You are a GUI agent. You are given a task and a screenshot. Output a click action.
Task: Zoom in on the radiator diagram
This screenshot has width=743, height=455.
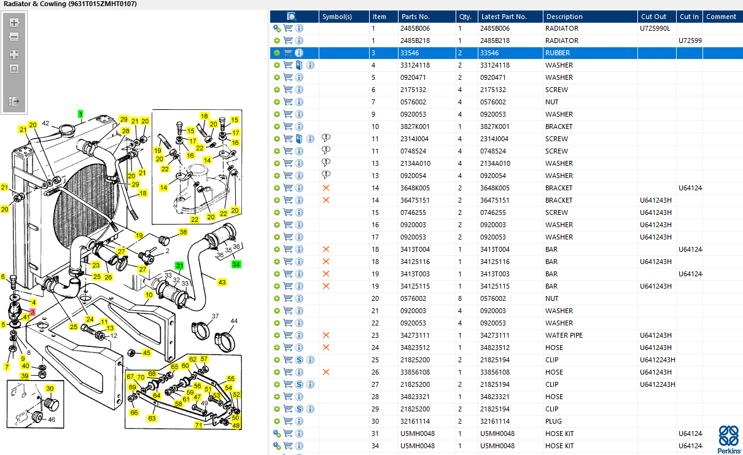click(14, 23)
